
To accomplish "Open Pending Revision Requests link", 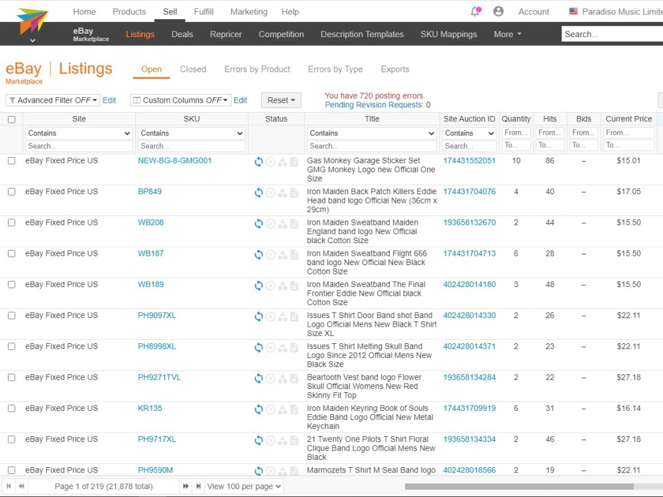I will click(374, 105).
